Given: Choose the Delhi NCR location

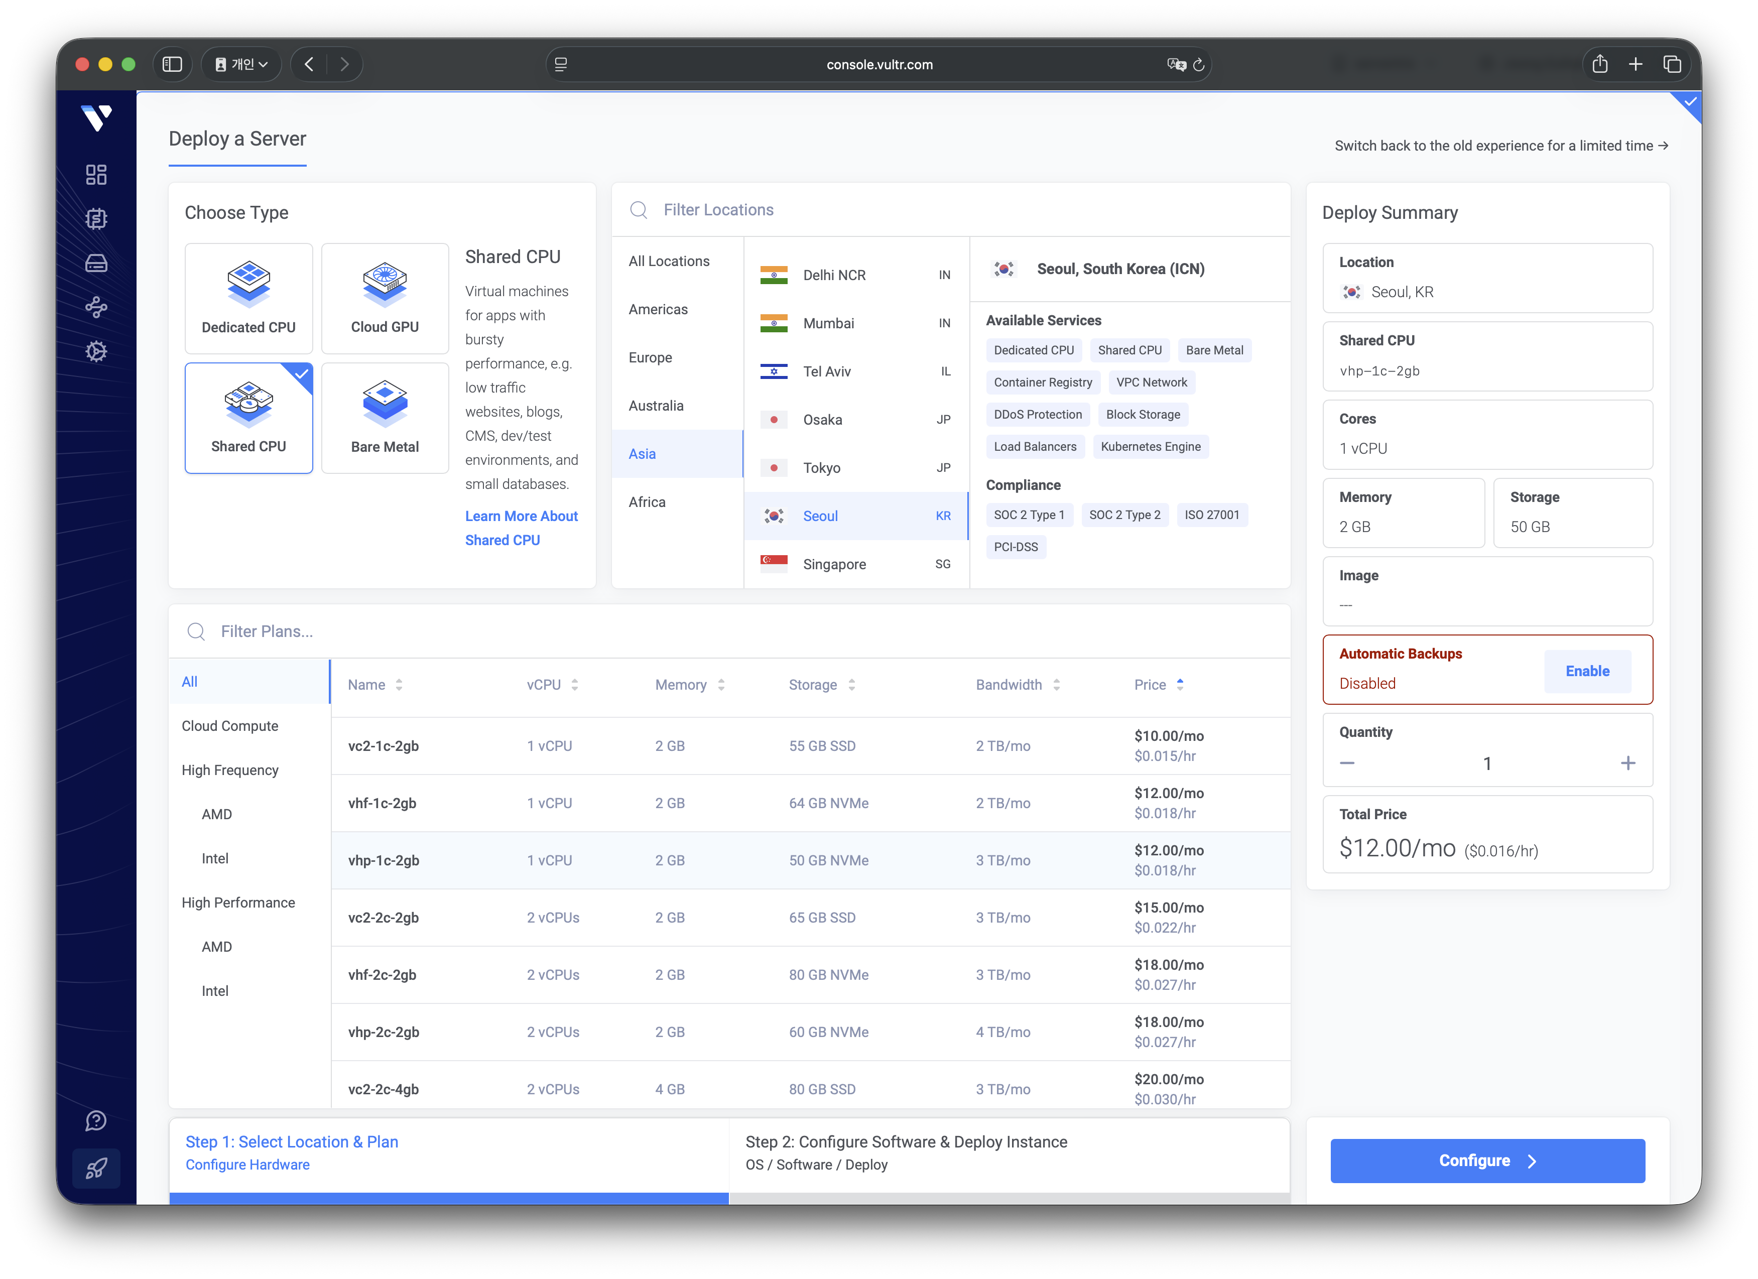Looking at the screenshot, I should point(856,275).
